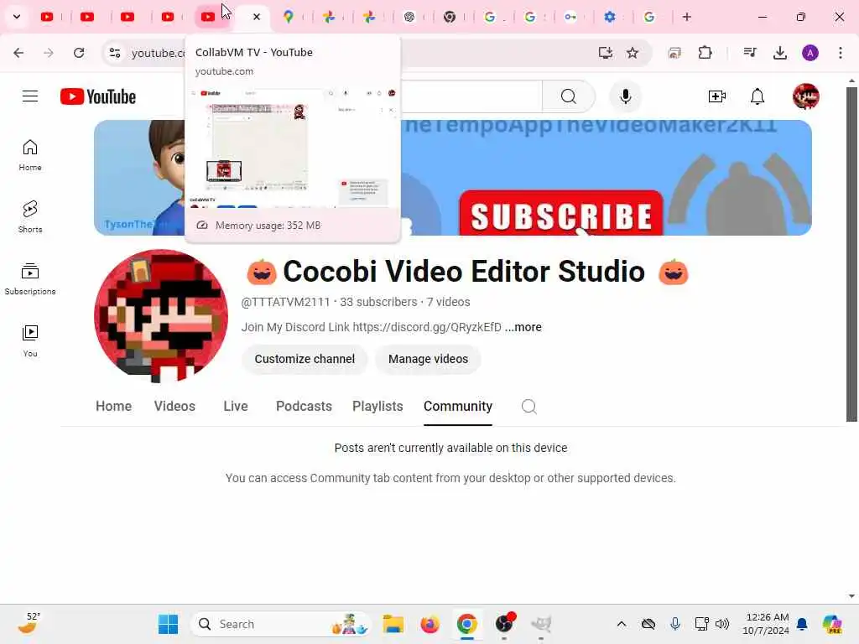This screenshot has height=644, width=859.
Task: Select the Videos tab
Action: pos(174,407)
